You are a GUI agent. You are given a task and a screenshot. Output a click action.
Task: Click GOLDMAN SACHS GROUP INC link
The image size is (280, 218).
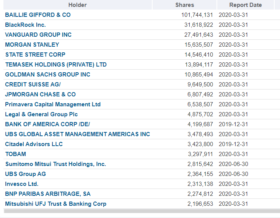tap(48, 75)
